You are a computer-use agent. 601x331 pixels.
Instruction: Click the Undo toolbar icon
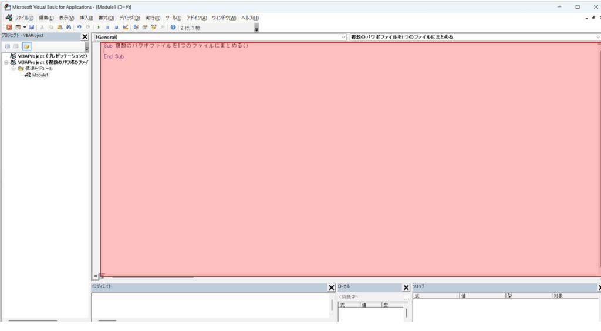point(79,28)
